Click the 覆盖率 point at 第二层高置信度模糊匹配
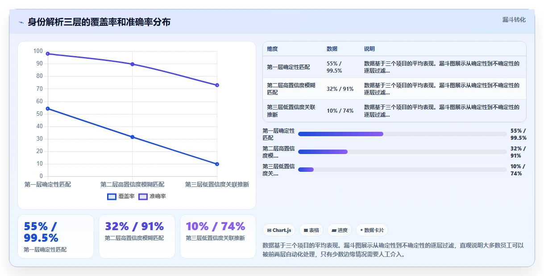Viewport: 544px width, 276px height. (133, 137)
